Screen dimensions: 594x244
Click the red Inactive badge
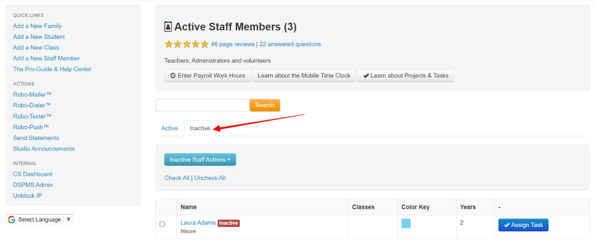tap(229, 223)
